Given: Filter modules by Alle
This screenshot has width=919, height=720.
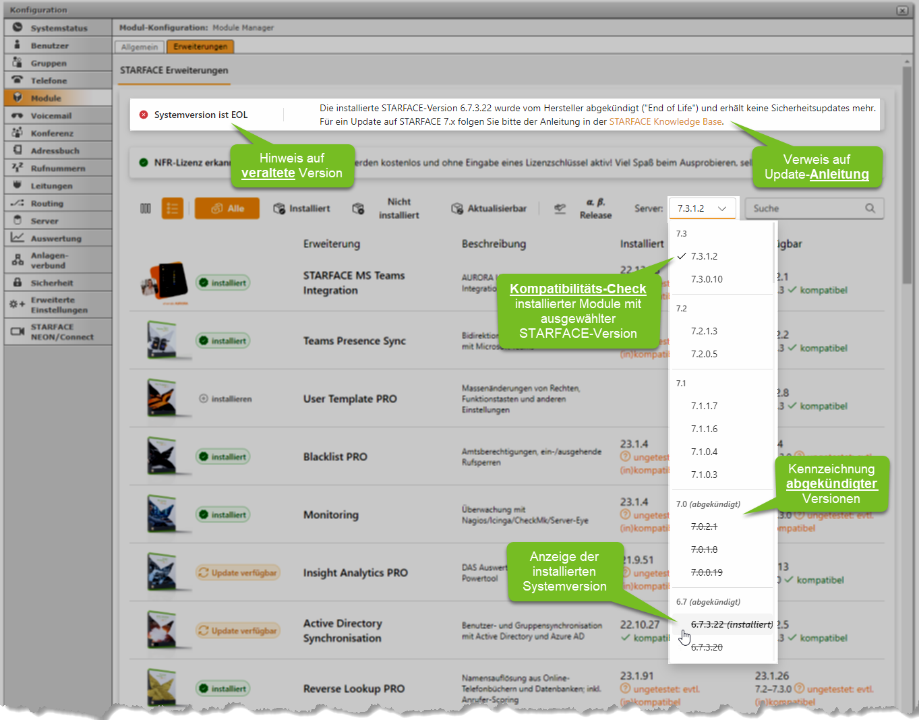Looking at the screenshot, I should click(227, 208).
